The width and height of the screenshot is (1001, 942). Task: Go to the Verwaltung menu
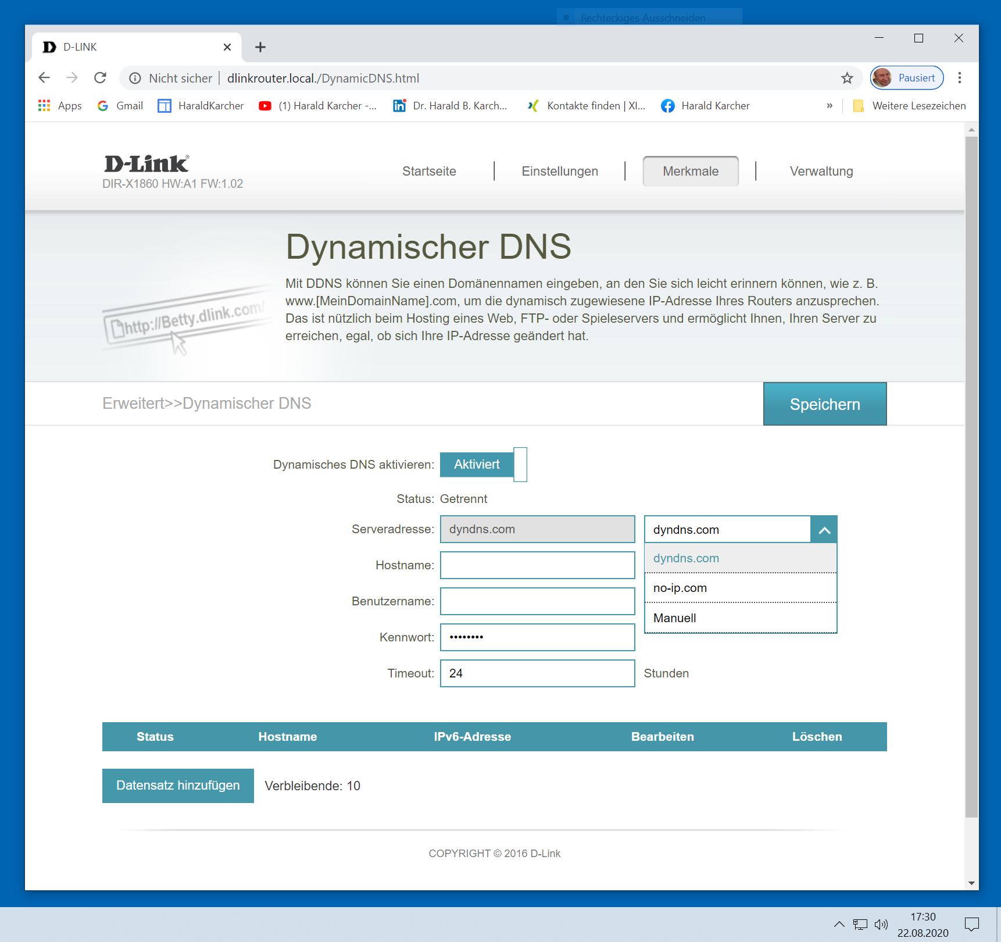point(821,172)
